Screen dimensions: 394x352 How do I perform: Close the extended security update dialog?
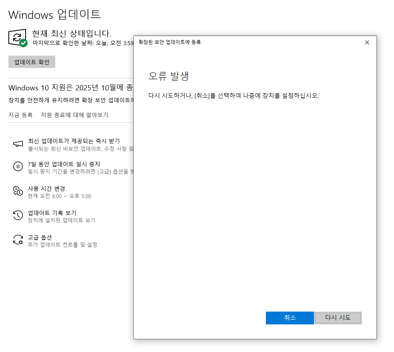point(367,42)
